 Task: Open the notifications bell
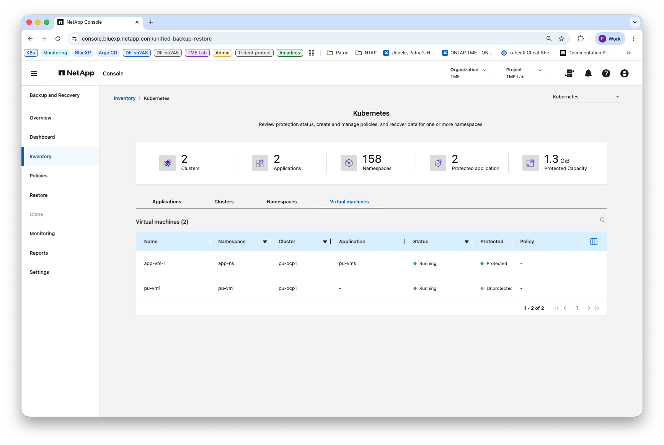point(588,74)
